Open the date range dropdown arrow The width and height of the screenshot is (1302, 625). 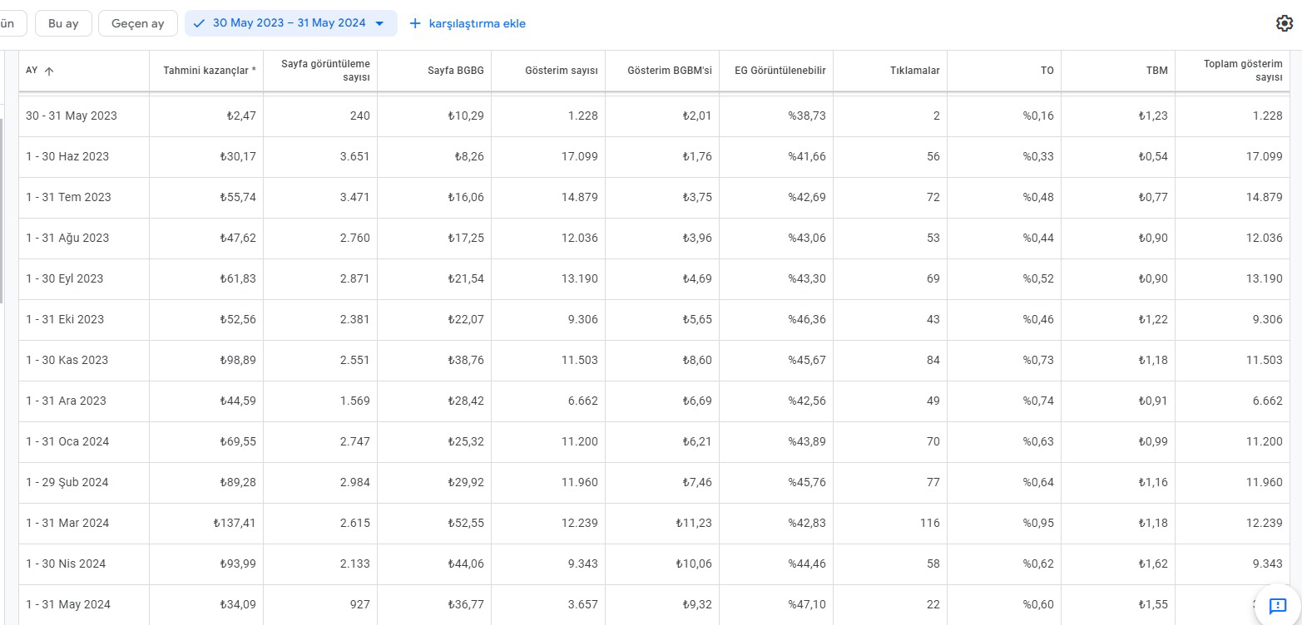click(380, 23)
